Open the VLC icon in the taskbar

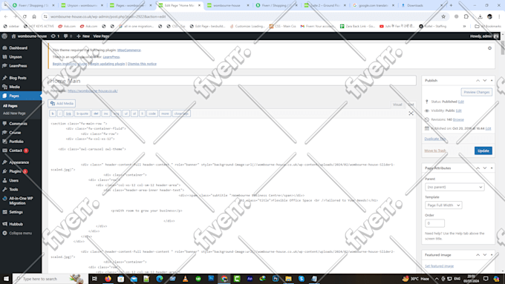tap(185, 279)
